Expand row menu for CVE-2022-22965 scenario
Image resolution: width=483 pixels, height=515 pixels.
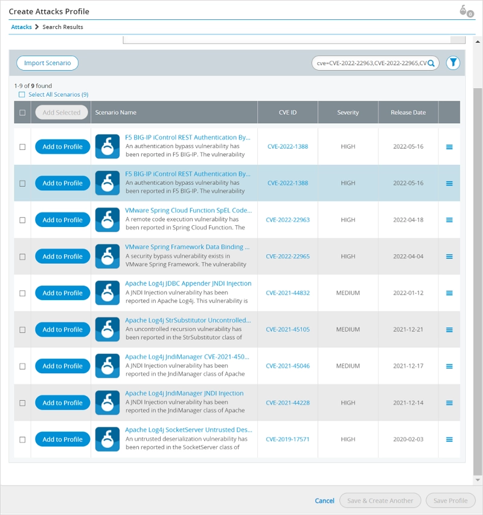449,257
